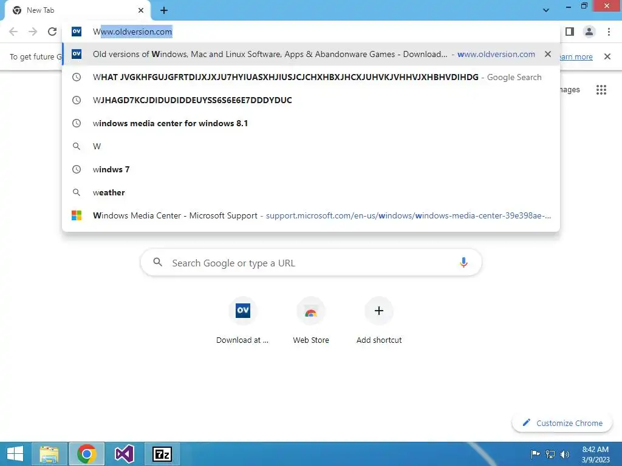The image size is (622, 466).
Task: Click the magnifier icon beside weather
Action: click(x=77, y=192)
